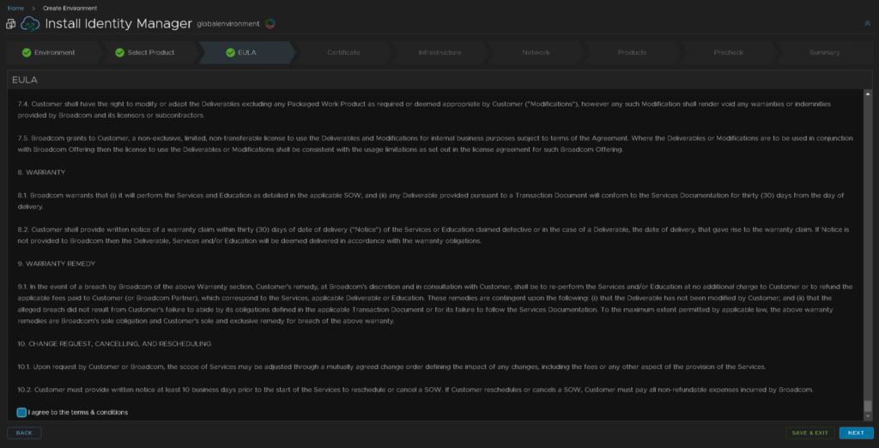Go to the Summary wizard step

coord(824,52)
